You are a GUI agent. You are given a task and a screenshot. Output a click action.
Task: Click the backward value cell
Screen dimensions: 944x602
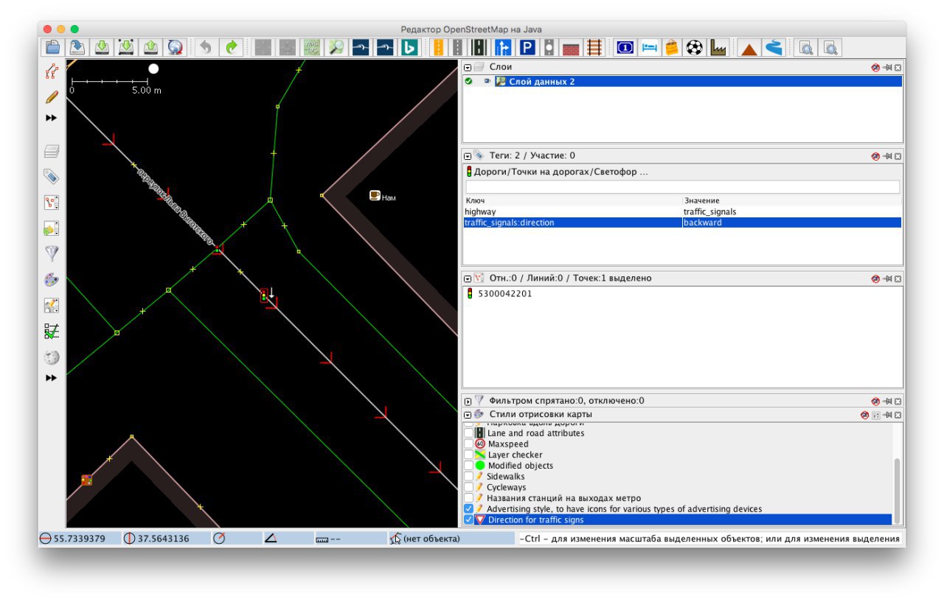[x=791, y=223]
